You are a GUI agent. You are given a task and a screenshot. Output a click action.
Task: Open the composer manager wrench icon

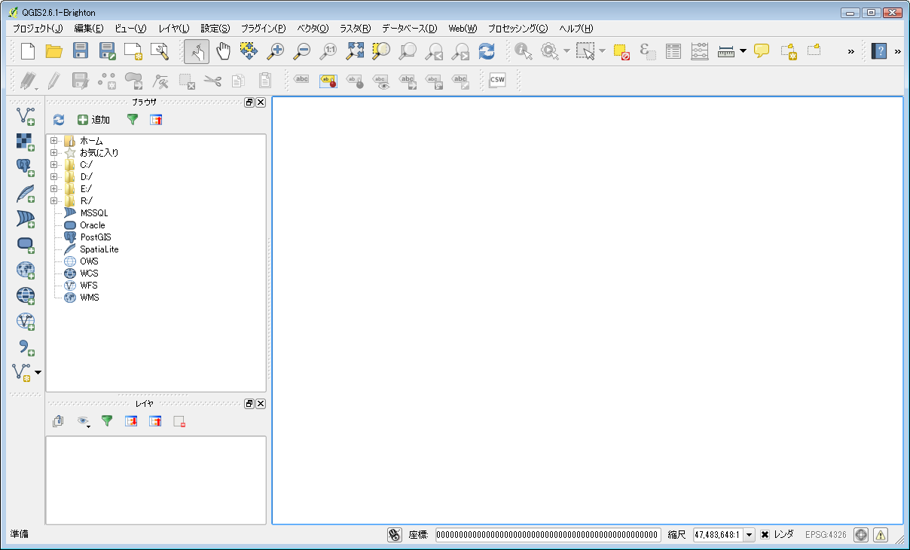[160, 51]
